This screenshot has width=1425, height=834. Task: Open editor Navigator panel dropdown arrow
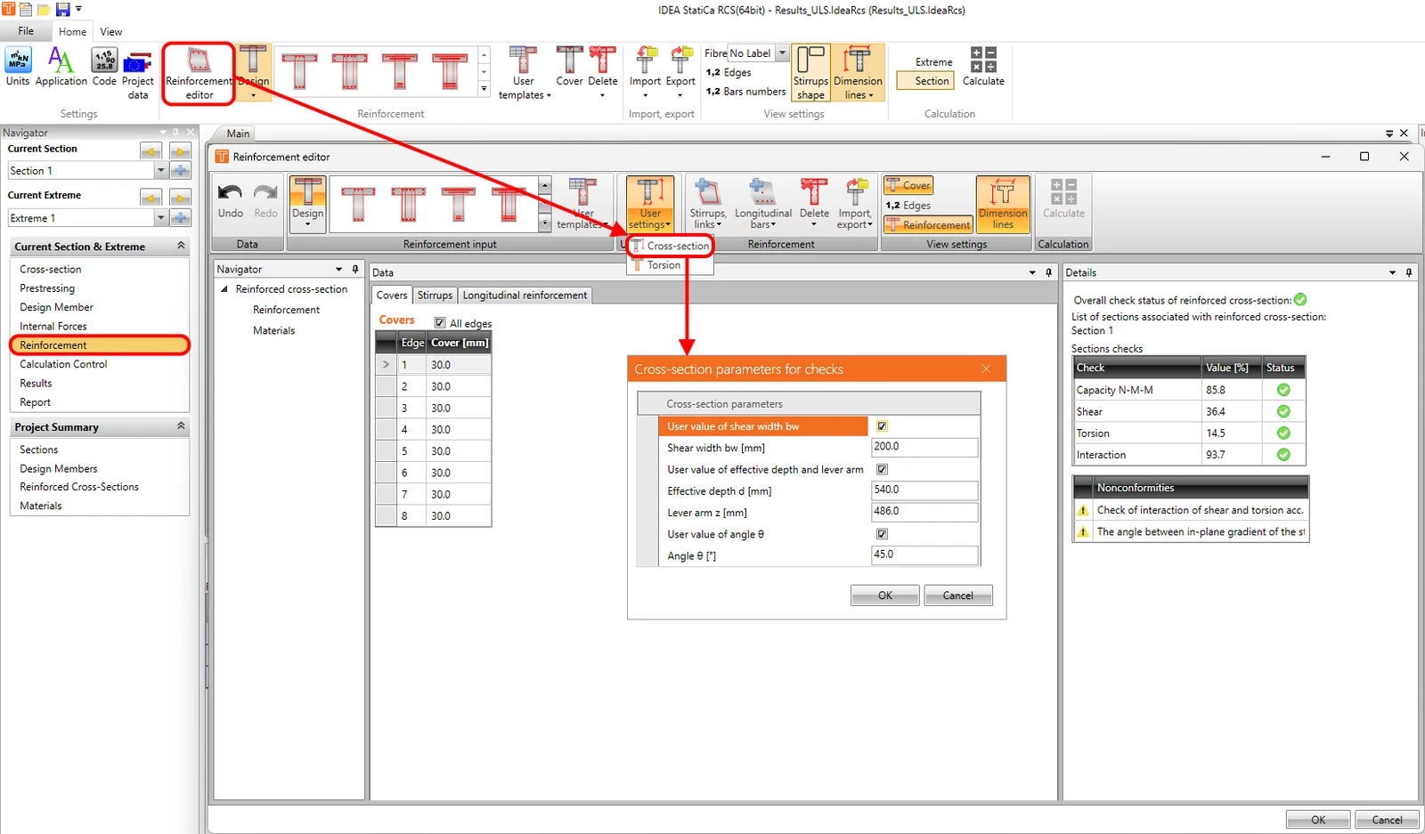coord(338,269)
